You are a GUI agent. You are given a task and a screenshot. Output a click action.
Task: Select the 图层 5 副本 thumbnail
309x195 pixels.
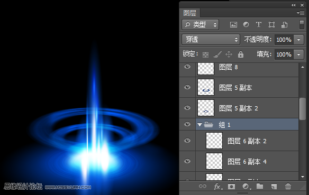[206, 87]
